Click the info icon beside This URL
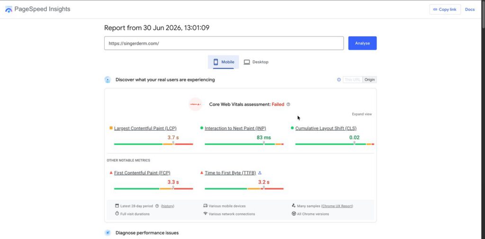Image resolution: width=485 pixels, height=239 pixels. [339, 80]
